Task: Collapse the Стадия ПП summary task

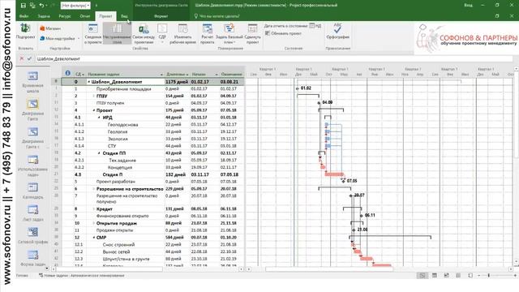Action: pyautogui.click(x=99, y=153)
